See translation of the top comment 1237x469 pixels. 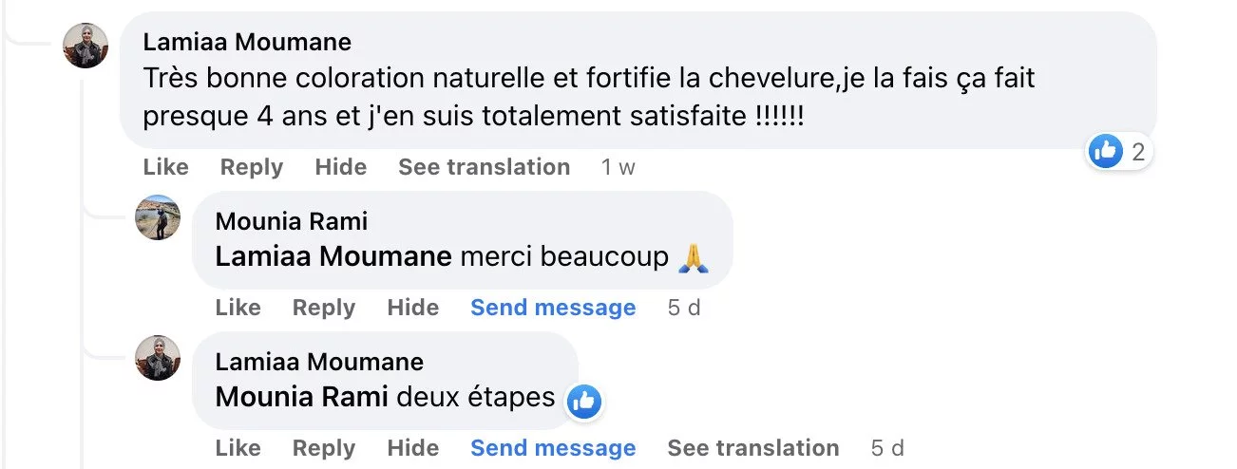[484, 167]
